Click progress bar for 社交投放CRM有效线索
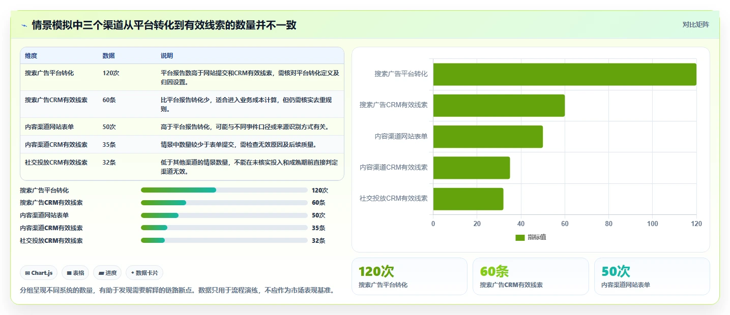 pos(224,240)
